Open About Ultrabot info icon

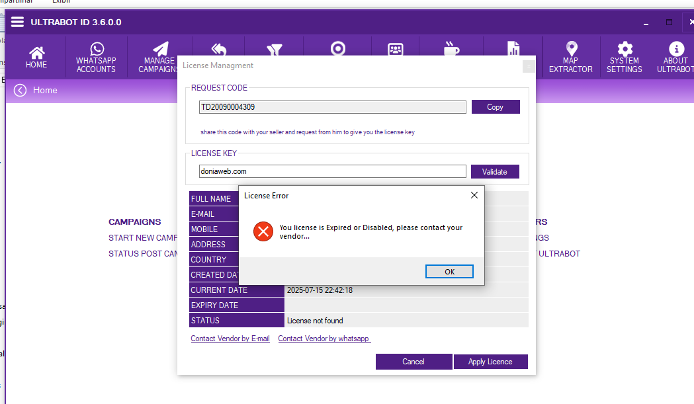click(676, 49)
